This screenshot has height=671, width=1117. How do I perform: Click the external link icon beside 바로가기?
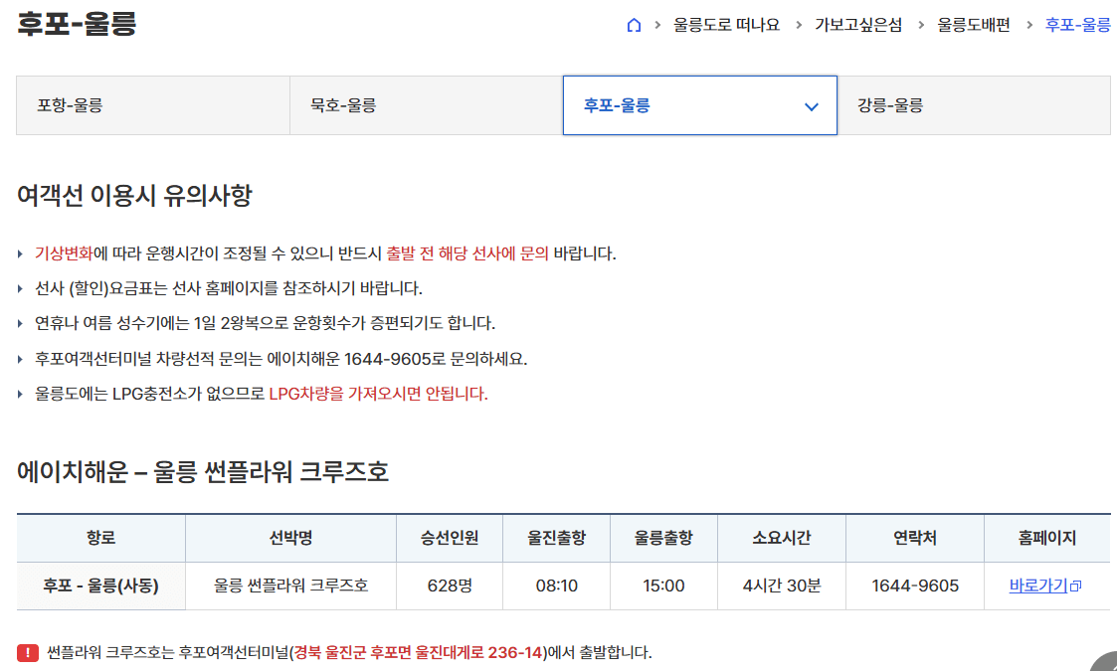point(1075,587)
